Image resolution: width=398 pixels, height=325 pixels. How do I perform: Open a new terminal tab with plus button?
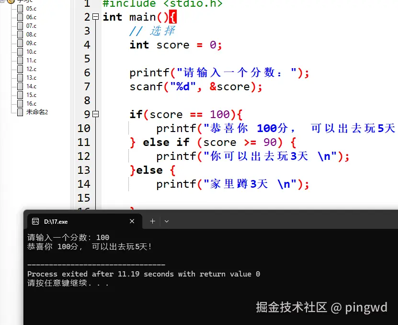coord(152,221)
